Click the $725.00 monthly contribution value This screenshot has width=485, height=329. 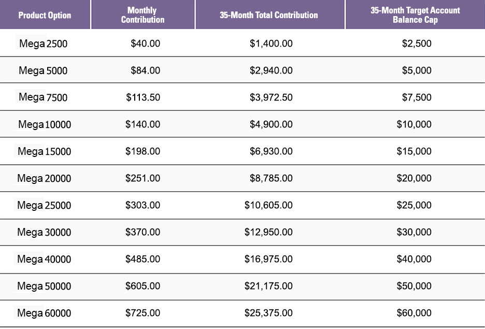pyautogui.click(x=143, y=312)
